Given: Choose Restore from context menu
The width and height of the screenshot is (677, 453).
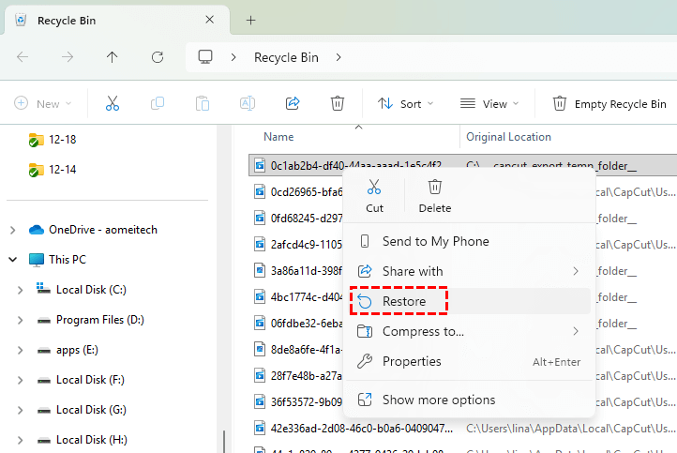Looking at the screenshot, I should click(404, 301).
